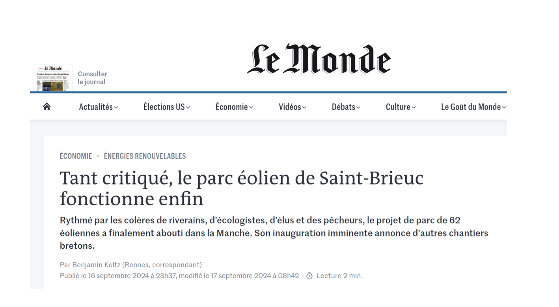The height and width of the screenshot is (307, 559).
Task: Select the Culture menu item
Action: click(x=398, y=107)
